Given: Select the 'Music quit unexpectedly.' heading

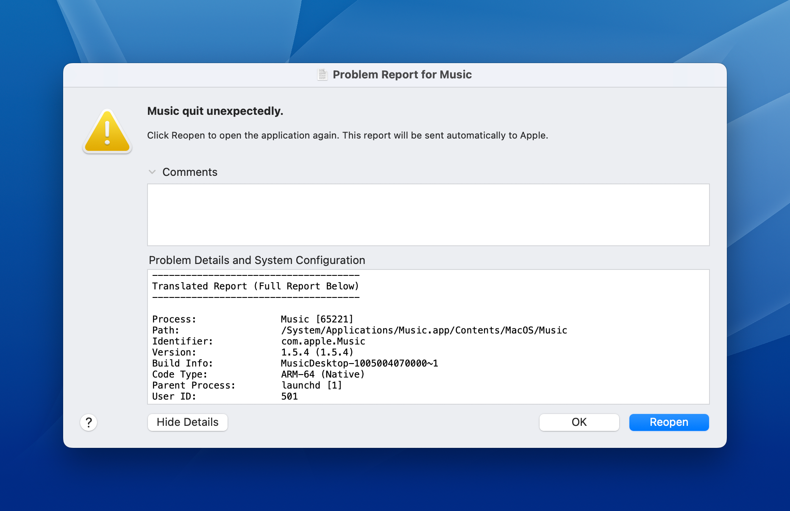Looking at the screenshot, I should click(215, 111).
